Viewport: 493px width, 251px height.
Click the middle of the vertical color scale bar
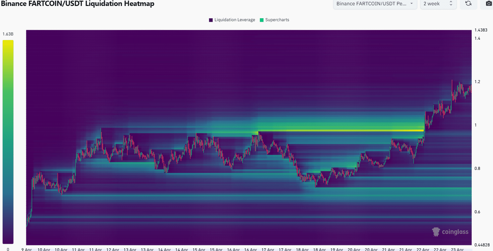pyautogui.click(x=8, y=142)
